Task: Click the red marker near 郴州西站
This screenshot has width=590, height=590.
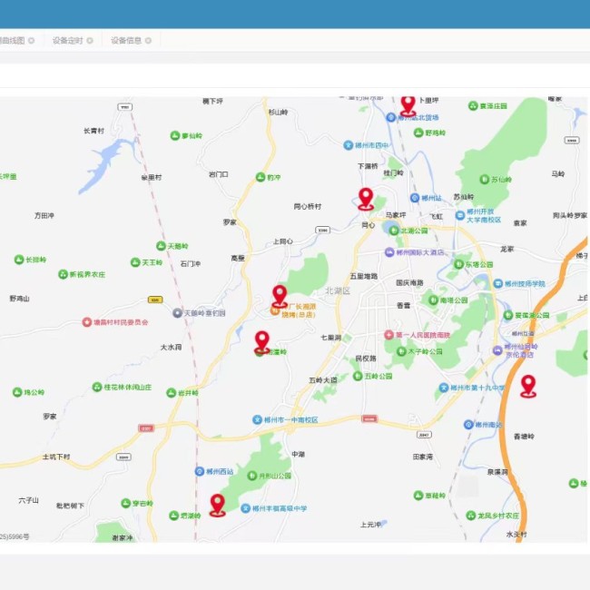Action: click(218, 505)
